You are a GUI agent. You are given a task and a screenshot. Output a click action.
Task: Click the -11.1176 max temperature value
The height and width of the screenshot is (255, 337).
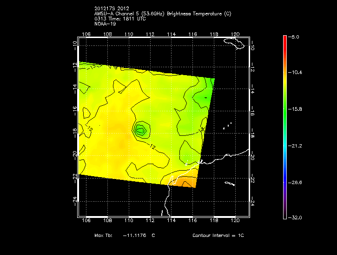(x=134, y=235)
